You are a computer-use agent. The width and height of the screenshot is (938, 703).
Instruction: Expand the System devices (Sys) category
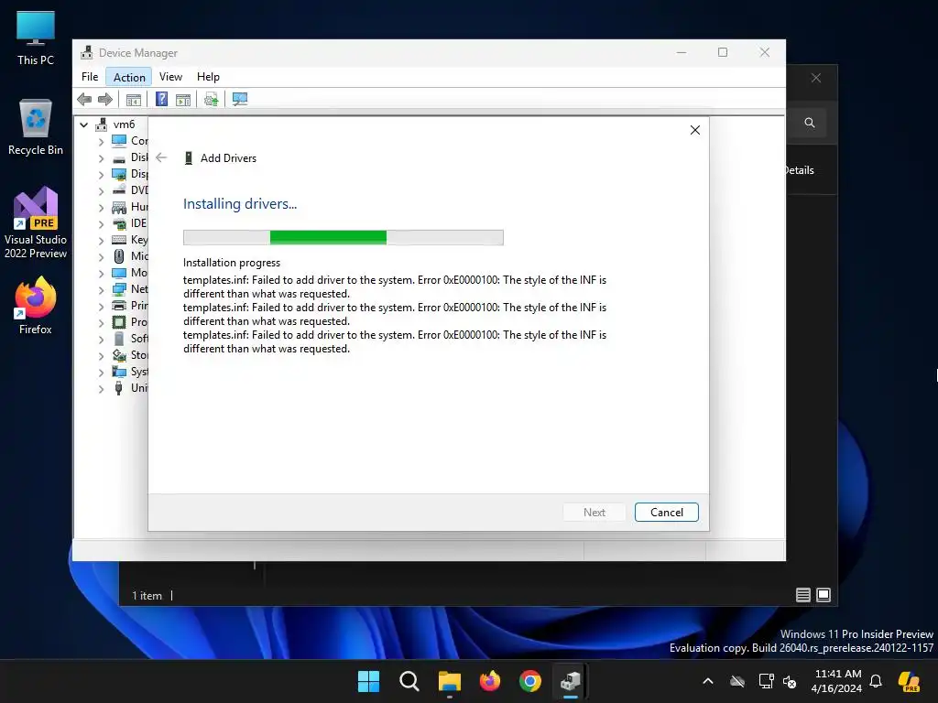click(101, 372)
